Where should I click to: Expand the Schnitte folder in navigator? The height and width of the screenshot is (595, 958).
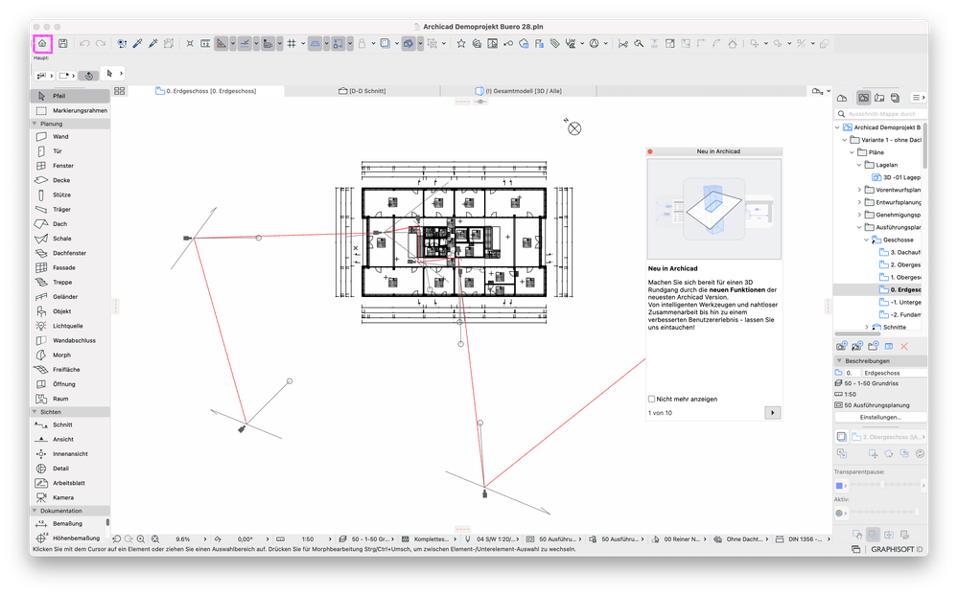tap(866, 327)
